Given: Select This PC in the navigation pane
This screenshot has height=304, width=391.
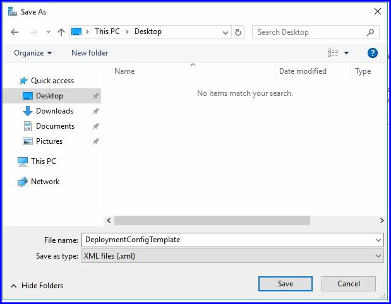Looking at the screenshot, I should tap(43, 161).
